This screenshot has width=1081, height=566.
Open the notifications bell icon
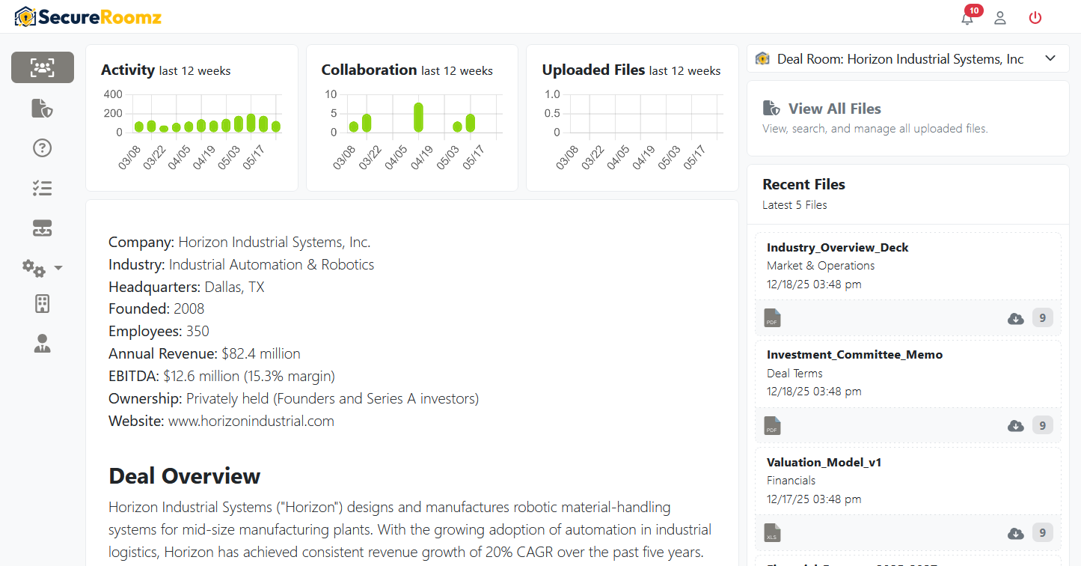(x=967, y=19)
